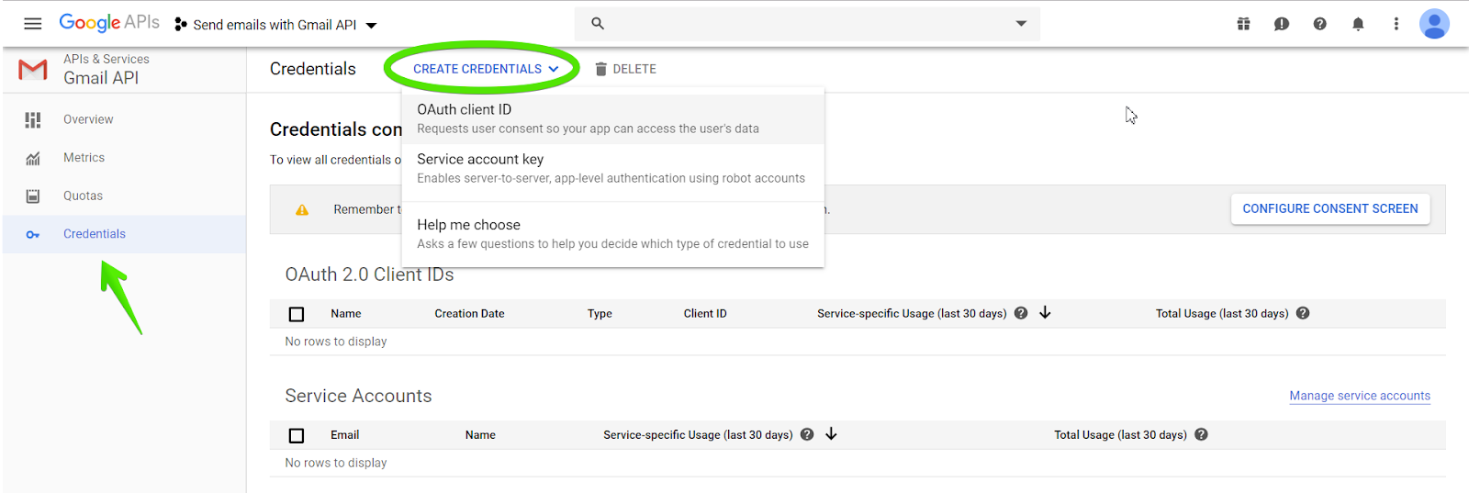This screenshot has height=493, width=1469.
Task: Open the gift free trial icon
Action: (x=1243, y=24)
